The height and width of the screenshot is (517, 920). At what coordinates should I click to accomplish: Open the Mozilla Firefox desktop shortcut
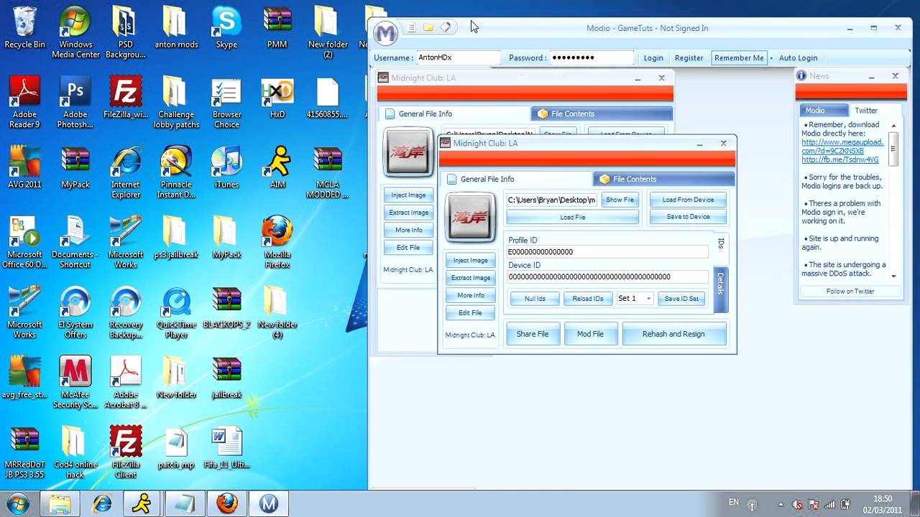pyautogui.click(x=277, y=243)
